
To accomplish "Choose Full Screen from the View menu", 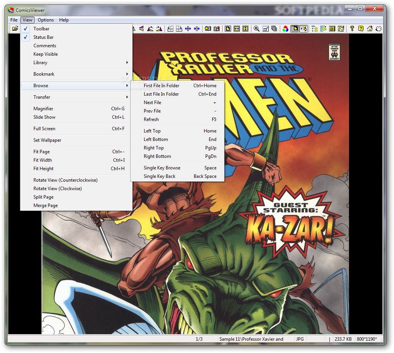I will [76, 129].
